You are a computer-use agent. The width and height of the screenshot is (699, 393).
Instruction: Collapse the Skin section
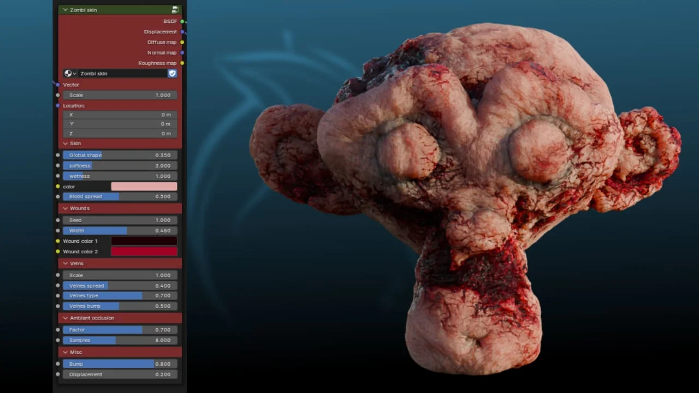point(65,143)
